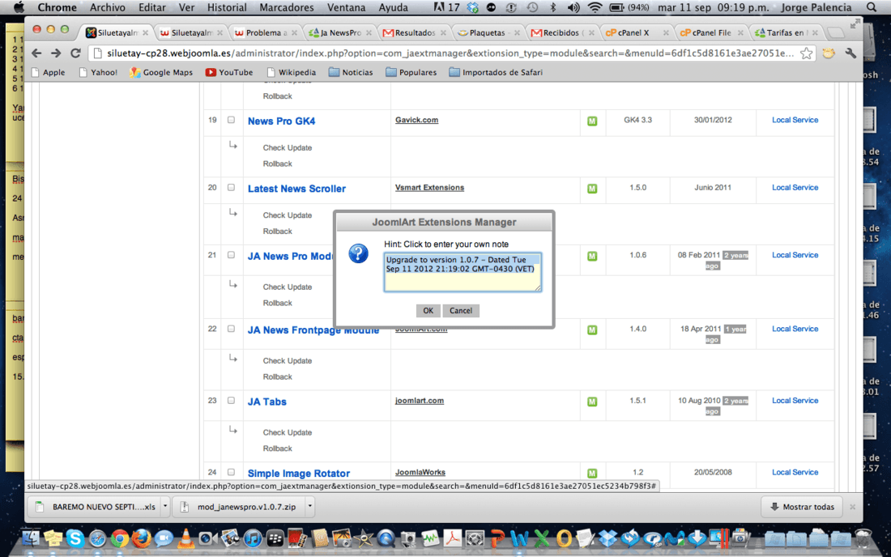Click the green M icon in JA Tabs row
This screenshot has width=891, height=557.
point(592,402)
